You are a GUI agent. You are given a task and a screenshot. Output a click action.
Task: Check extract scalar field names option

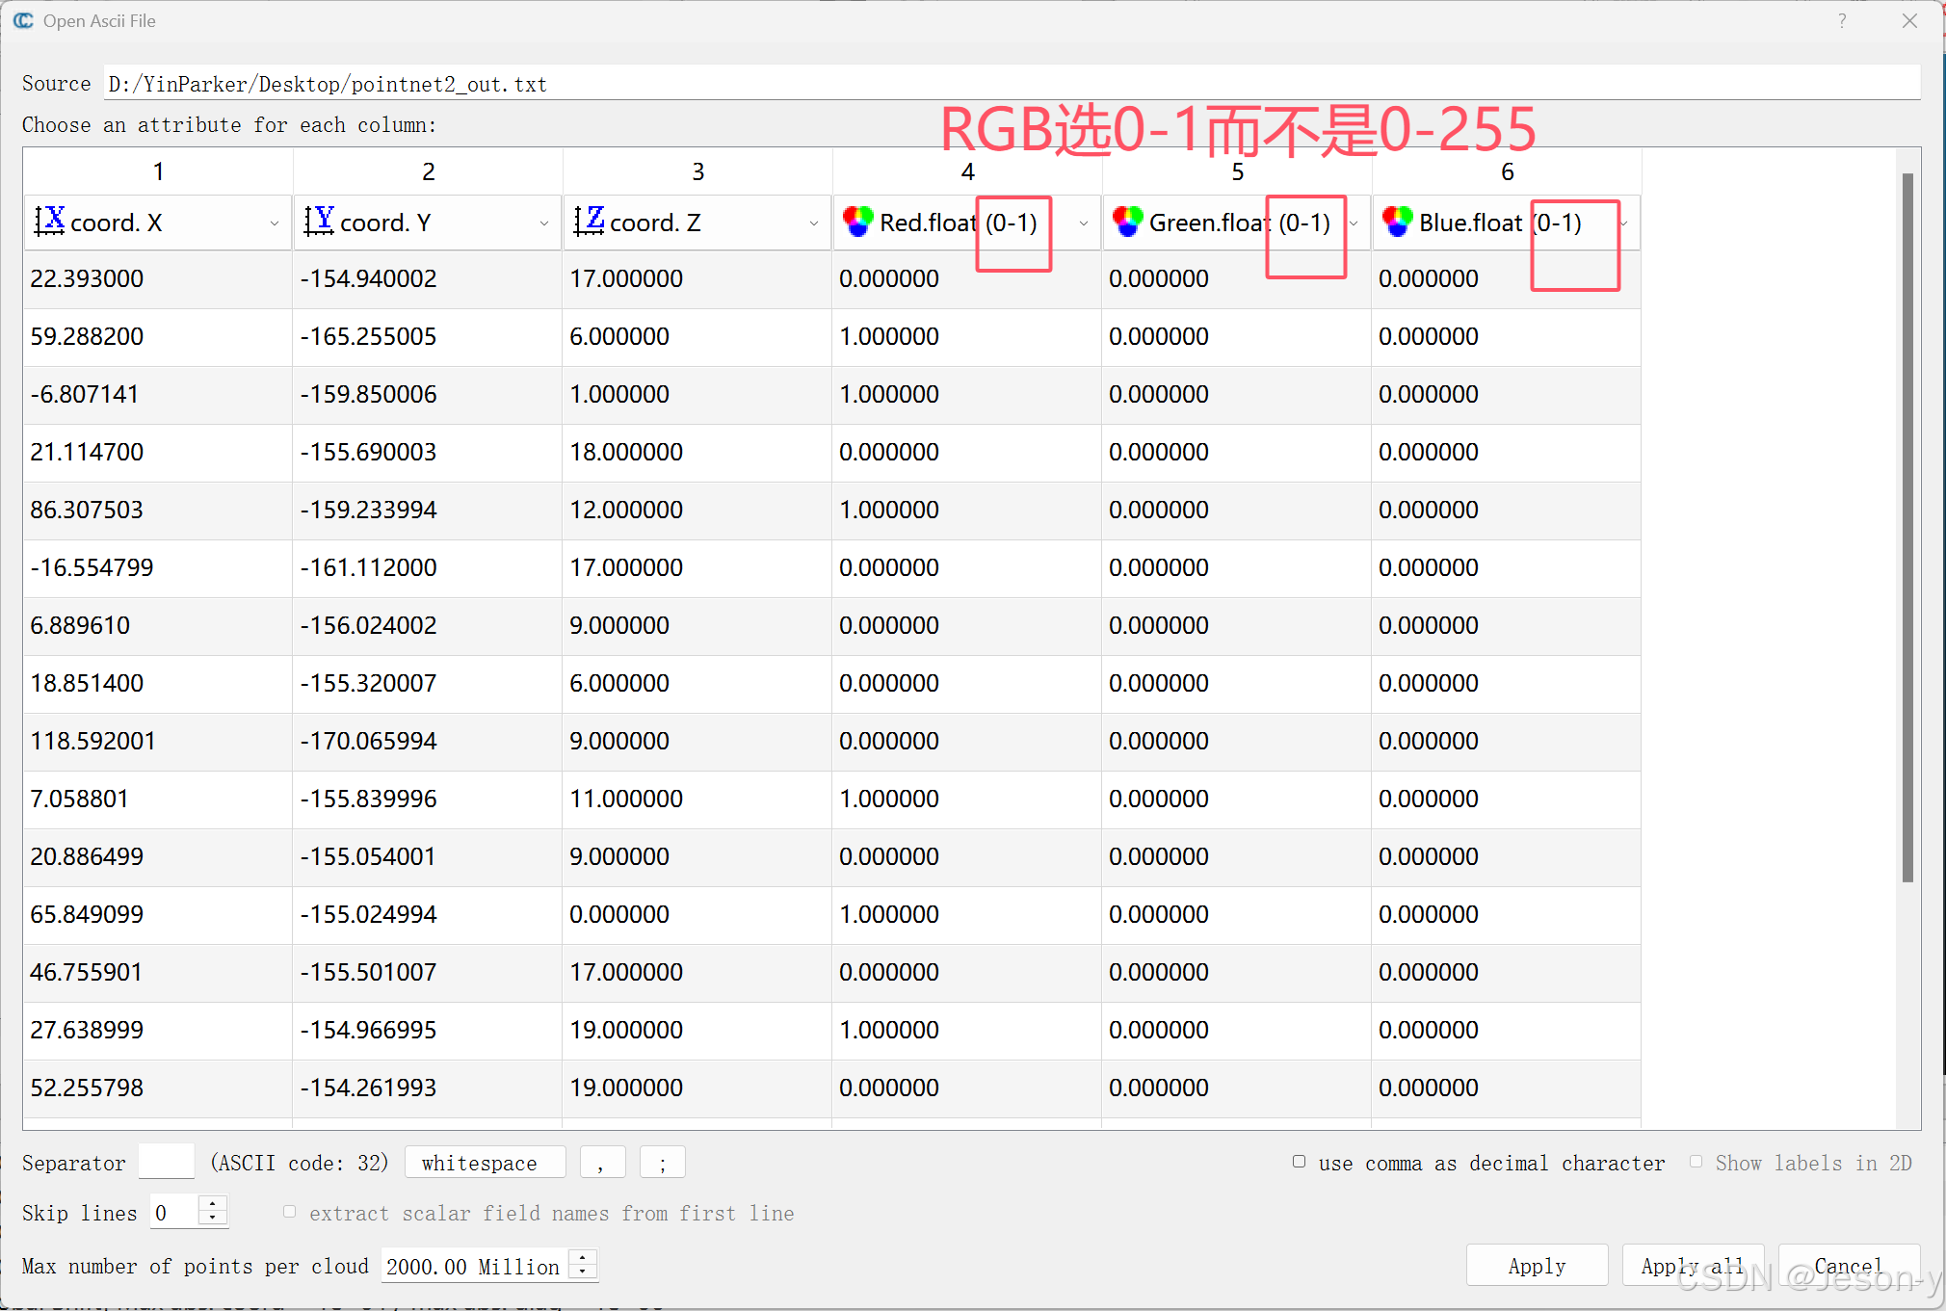click(289, 1212)
